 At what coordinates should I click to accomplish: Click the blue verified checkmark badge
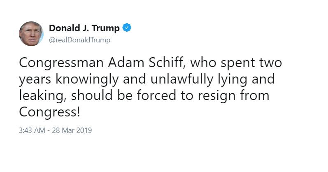click(127, 28)
